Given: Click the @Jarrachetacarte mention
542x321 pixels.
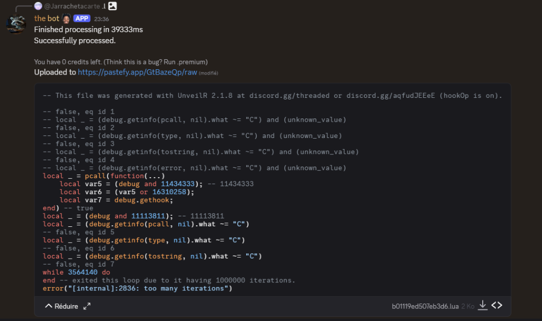Looking at the screenshot, I should [x=70, y=6].
